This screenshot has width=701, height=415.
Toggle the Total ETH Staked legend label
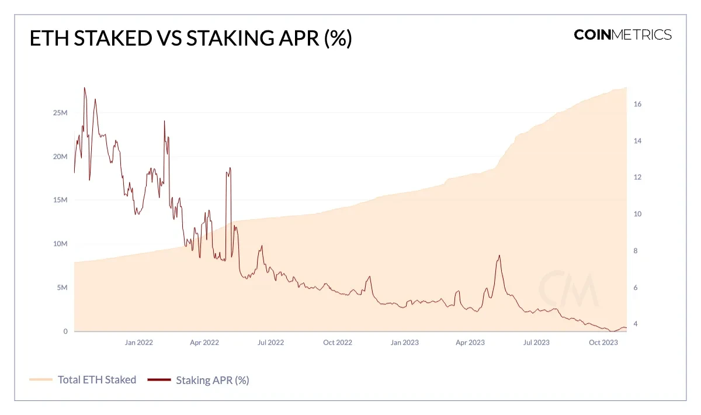pos(97,380)
